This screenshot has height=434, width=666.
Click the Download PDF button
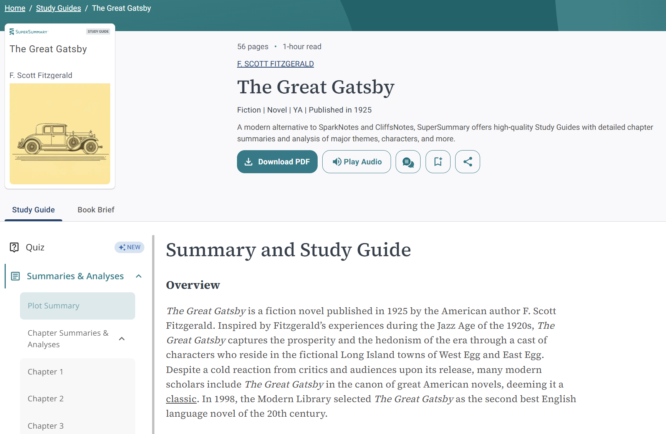[x=277, y=162]
